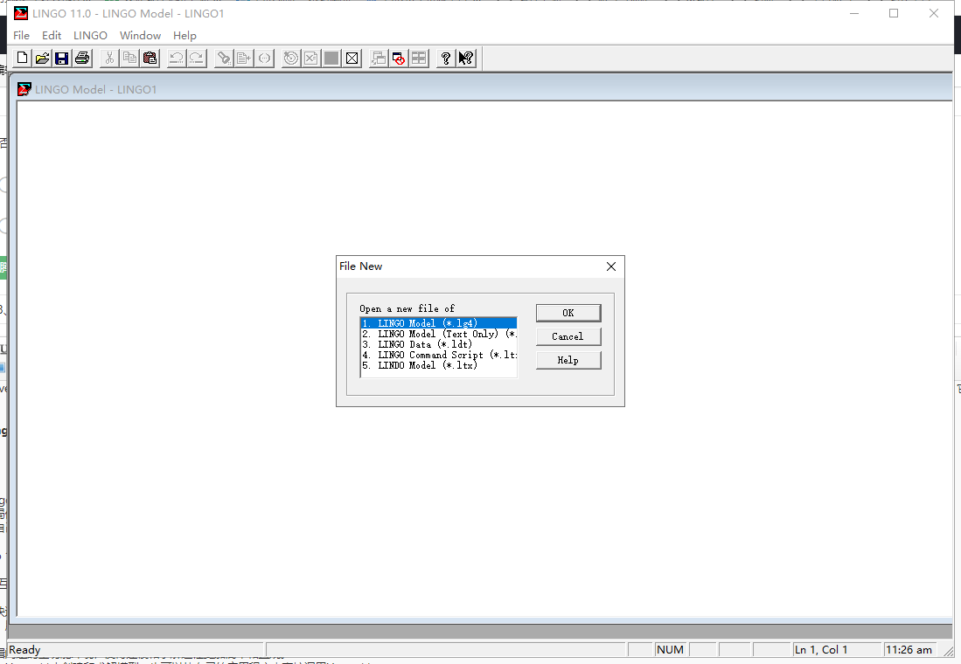Screen dimensions: 961x664
Task: Click the Print toolbar icon
Action: [x=82, y=59]
